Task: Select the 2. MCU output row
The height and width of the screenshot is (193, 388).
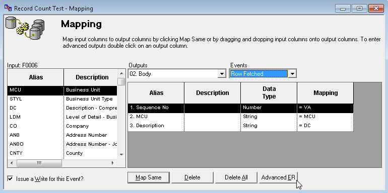Action: [240, 117]
